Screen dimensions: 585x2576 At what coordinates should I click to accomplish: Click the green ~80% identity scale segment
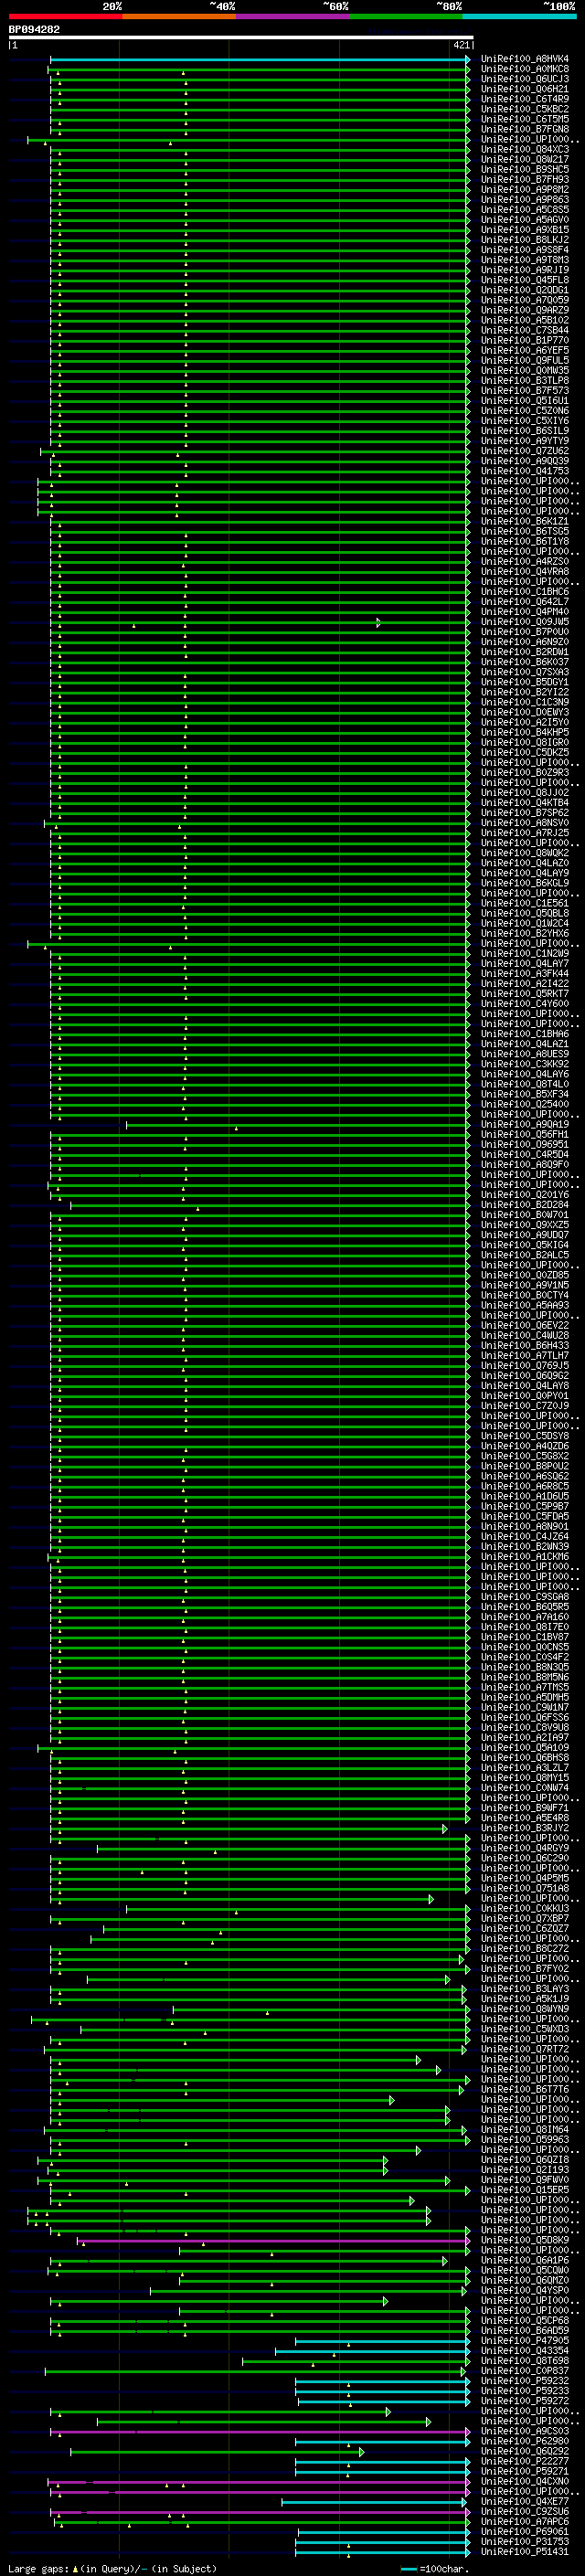[406, 16]
